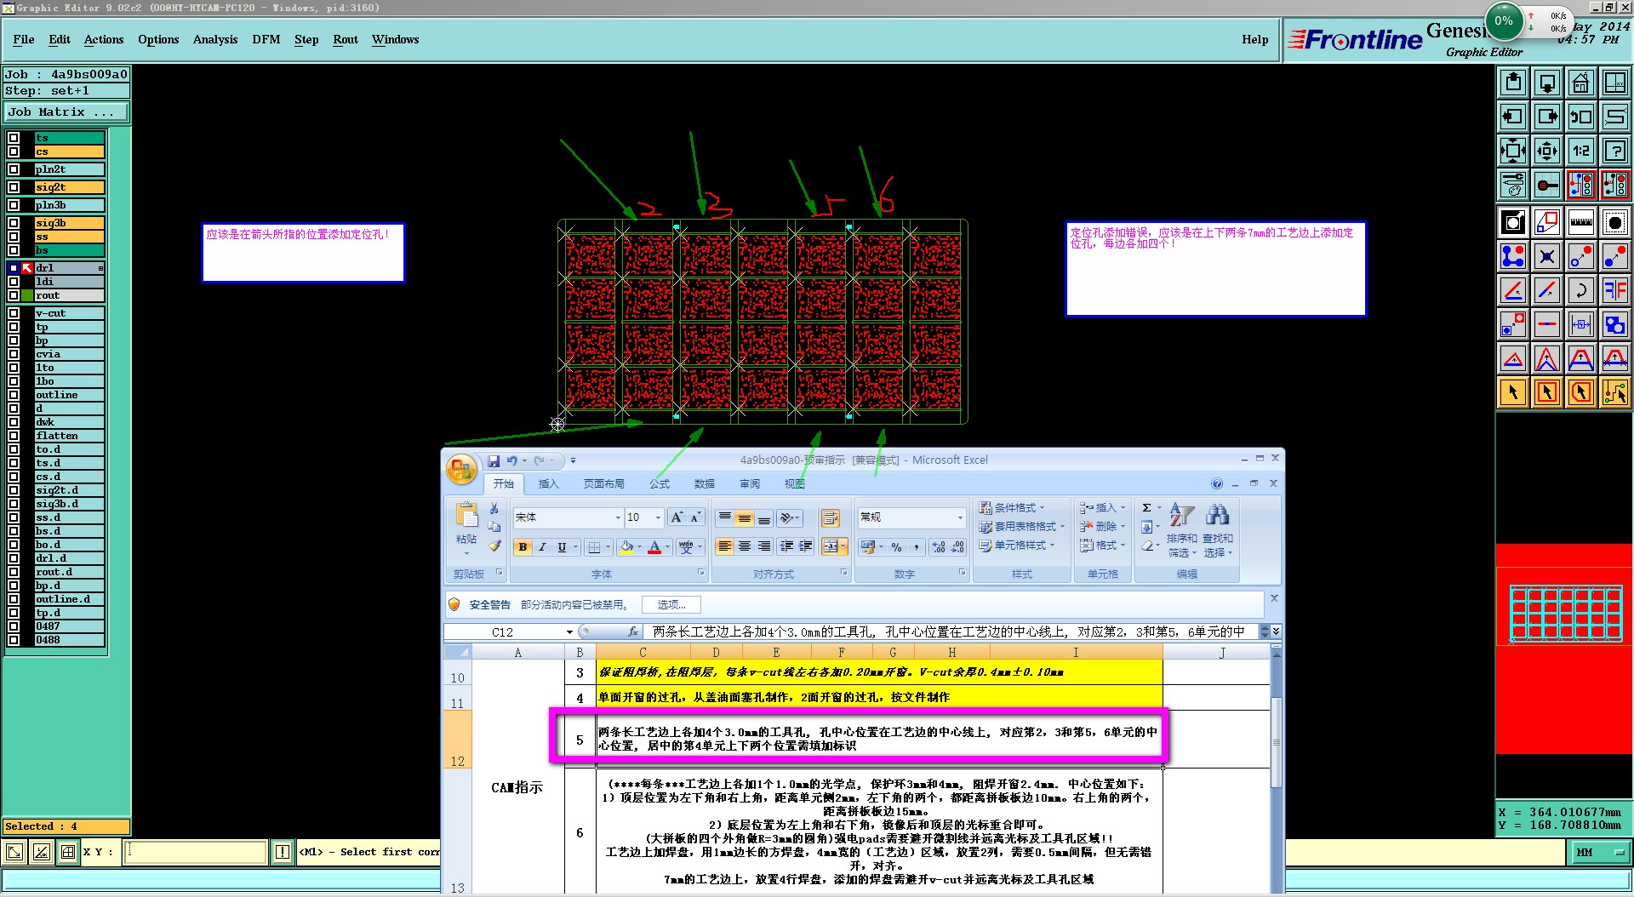Toggle the v-cut layer display checkbox
Screen dimensions: 1634x897
pyautogui.click(x=14, y=313)
